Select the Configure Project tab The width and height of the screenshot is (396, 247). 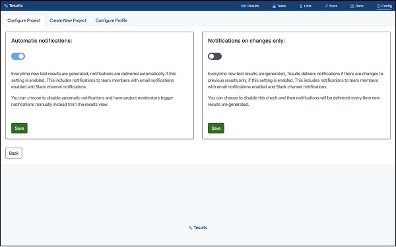click(x=24, y=20)
